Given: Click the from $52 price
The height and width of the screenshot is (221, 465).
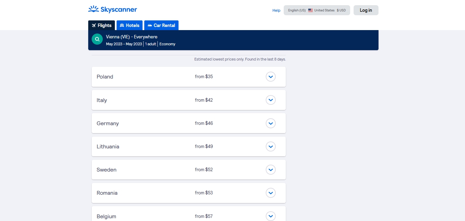Looking at the screenshot, I should (x=204, y=169).
